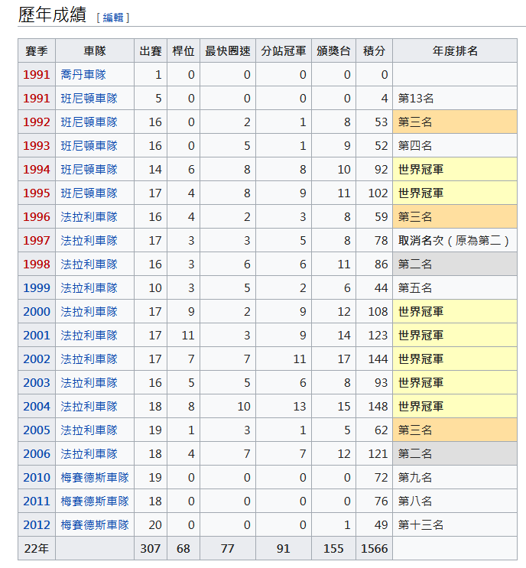Select the 積分 value 102

click(374, 193)
